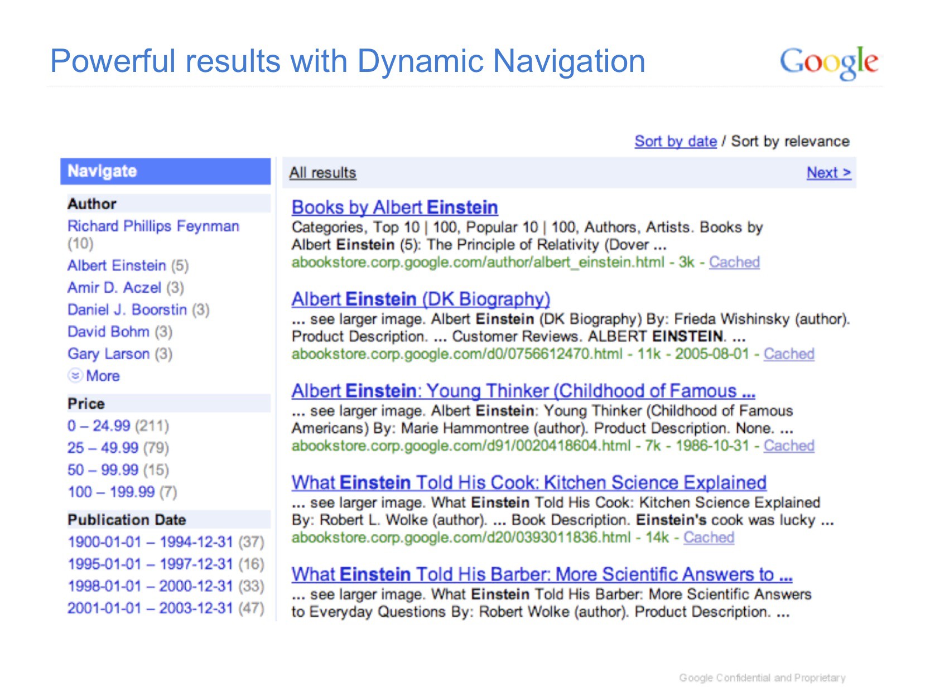
Task: Filter by author Gary Larson
Action: tap(108, 354)
